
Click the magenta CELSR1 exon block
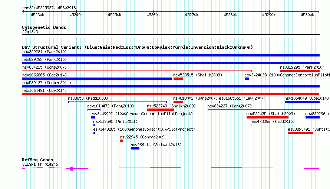tap(71, 168)
